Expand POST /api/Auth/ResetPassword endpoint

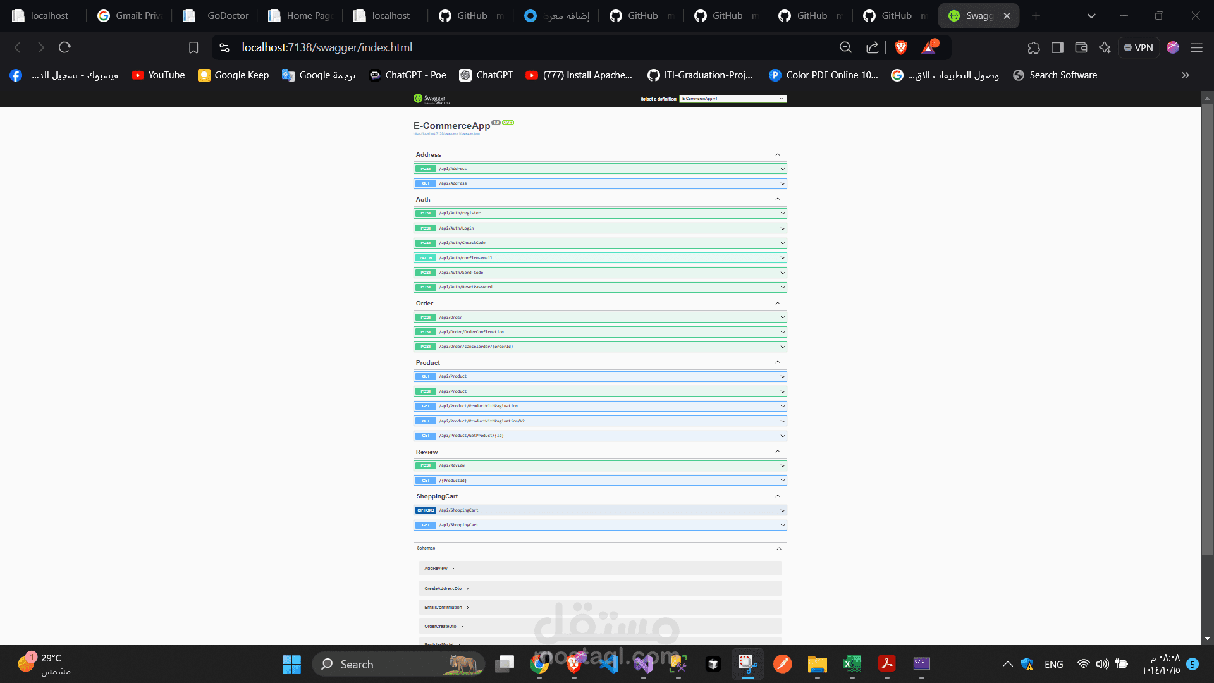tap(600, 287)
